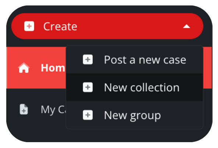
Task: Click the Create button label
Action: click(60, 26)
